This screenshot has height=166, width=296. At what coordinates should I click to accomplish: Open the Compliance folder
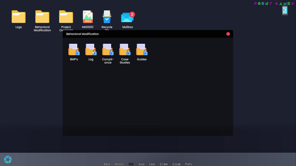click(x=108, y=50)
